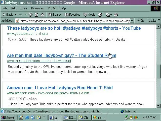Click the Windows logo throbber icon
This screenshot has width=161, height=121.
(156, 8)
